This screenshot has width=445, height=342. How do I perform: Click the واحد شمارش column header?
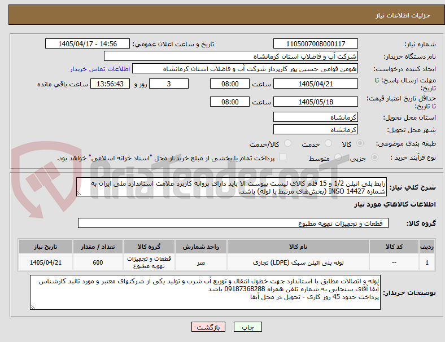coord(201,247)
